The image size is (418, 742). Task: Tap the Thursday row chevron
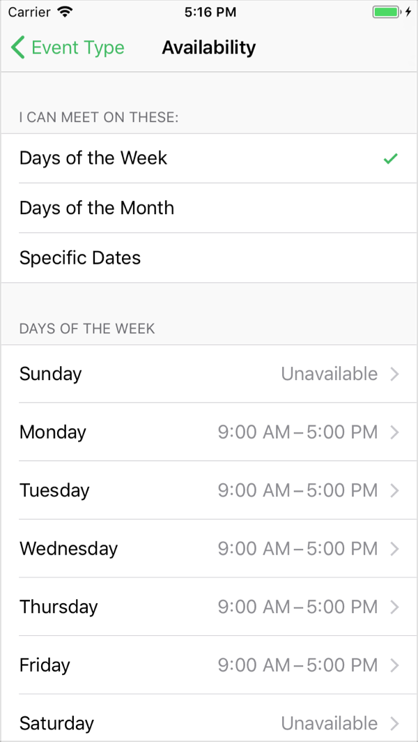(x=395, y=607)
